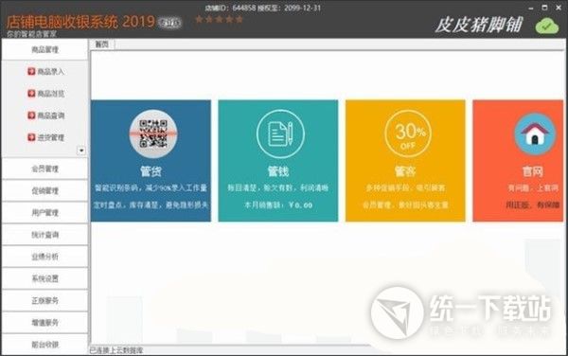The width and height of the screenshot is (568, 356).
Task: Click the star rating row in header
Action: [x=219, y=19]
